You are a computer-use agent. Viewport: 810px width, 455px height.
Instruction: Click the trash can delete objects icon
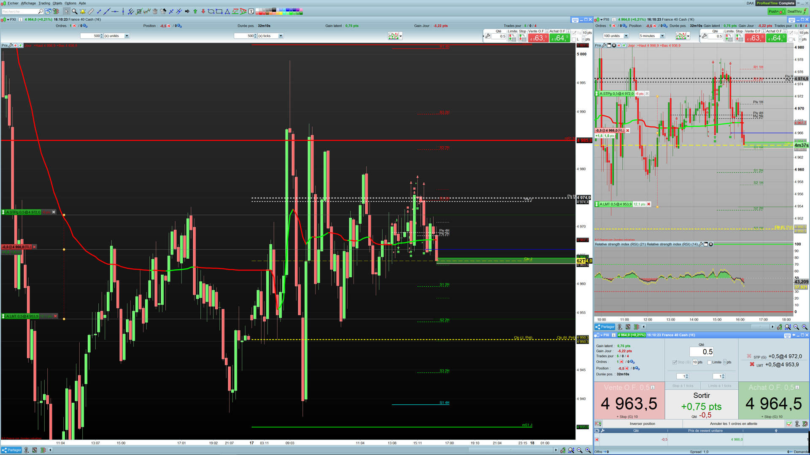point(155,11)
